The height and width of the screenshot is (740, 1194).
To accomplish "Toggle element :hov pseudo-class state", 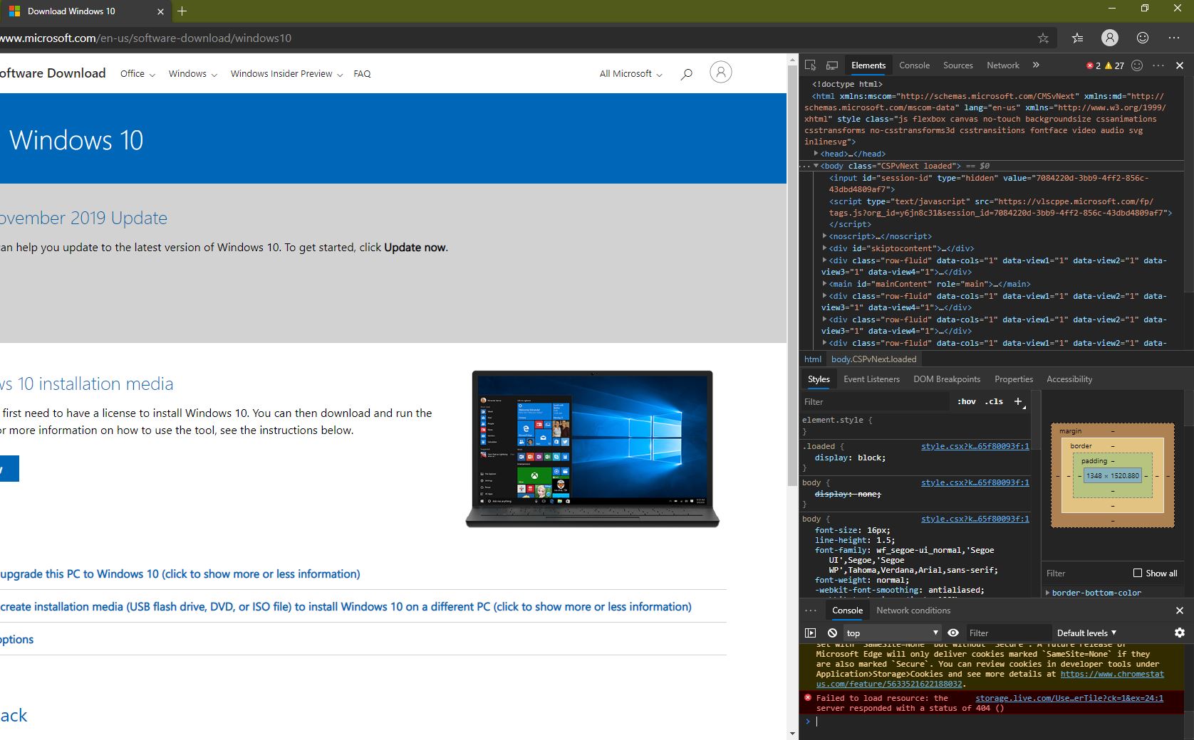I will click(967, 401).
